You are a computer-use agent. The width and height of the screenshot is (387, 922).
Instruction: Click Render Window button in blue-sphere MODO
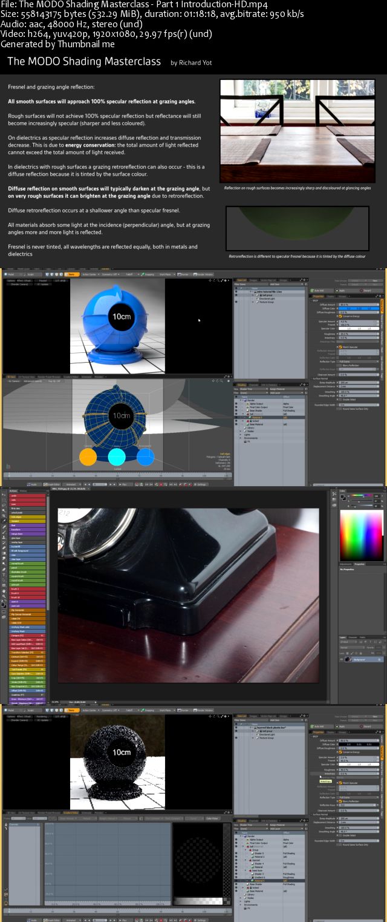[x=204, y=274]
